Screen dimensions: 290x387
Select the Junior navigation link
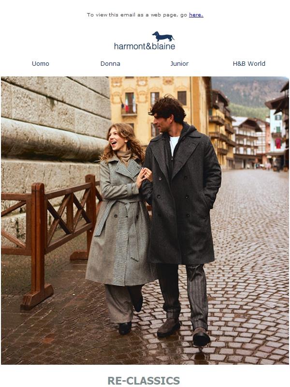click(179, 64)
